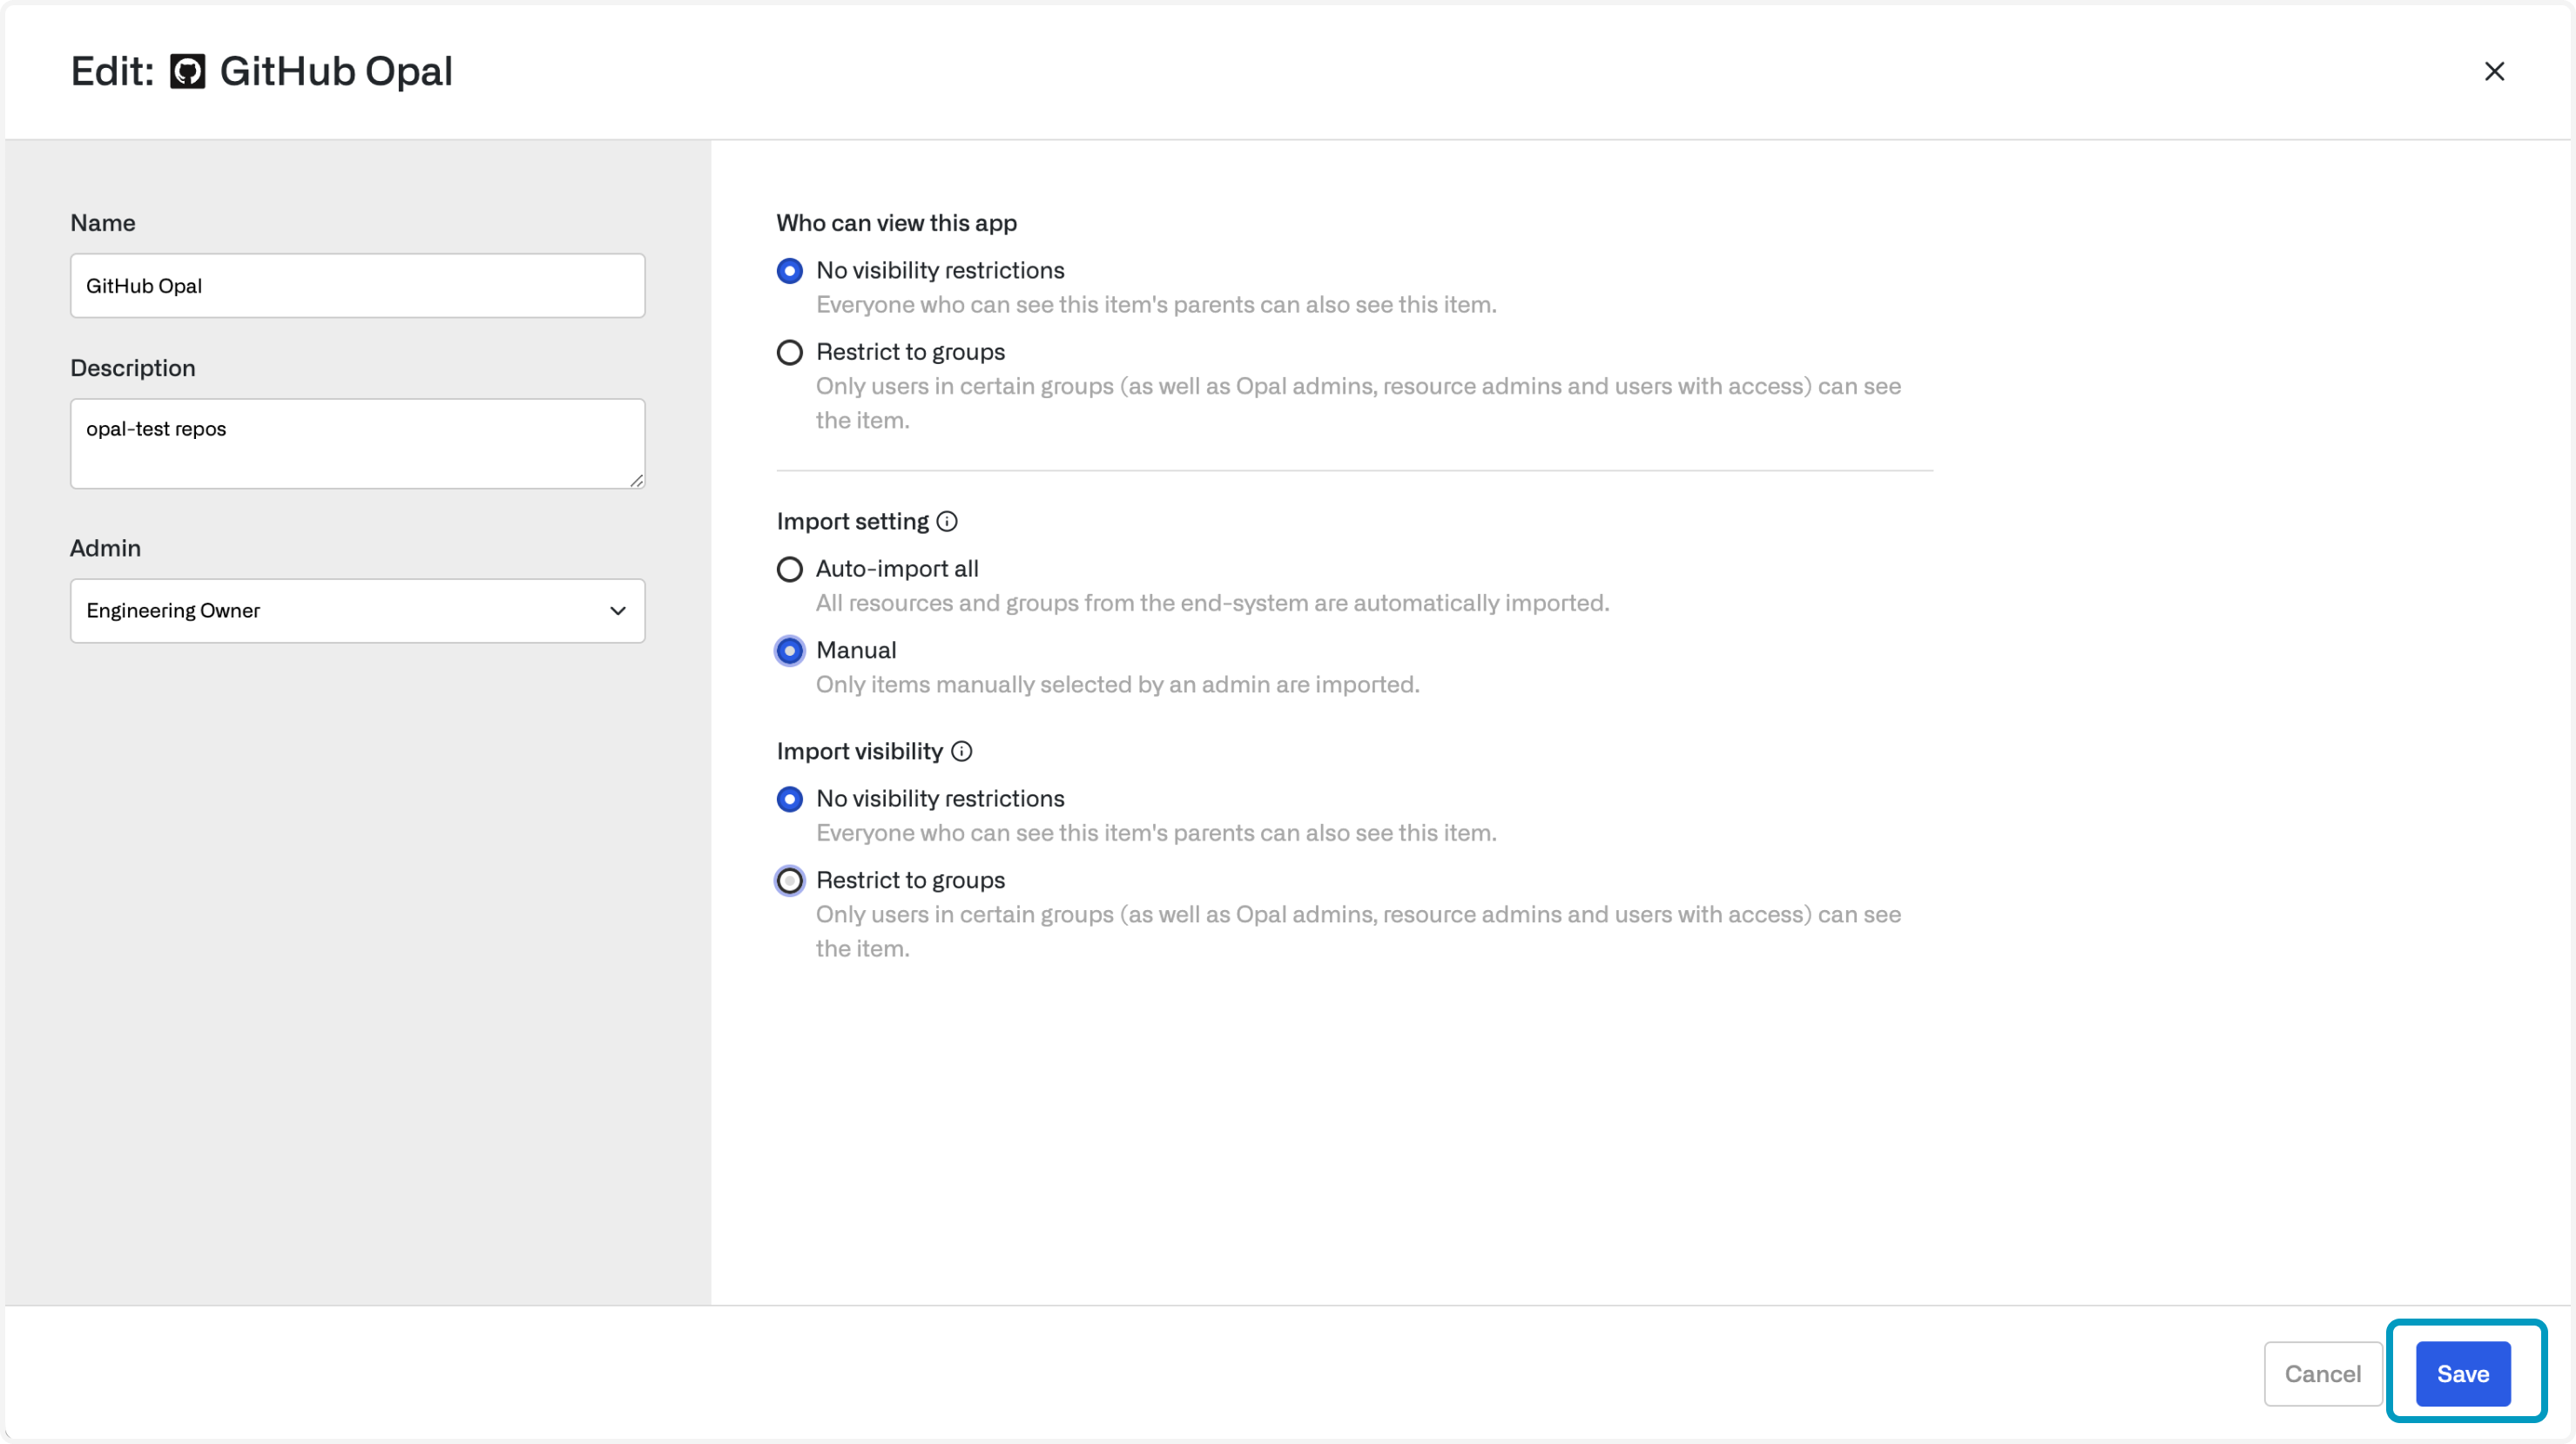Click the 'Import setting' heading text
The image size is (2576, 1444).
pyautogui.click(x=852, y=521)
